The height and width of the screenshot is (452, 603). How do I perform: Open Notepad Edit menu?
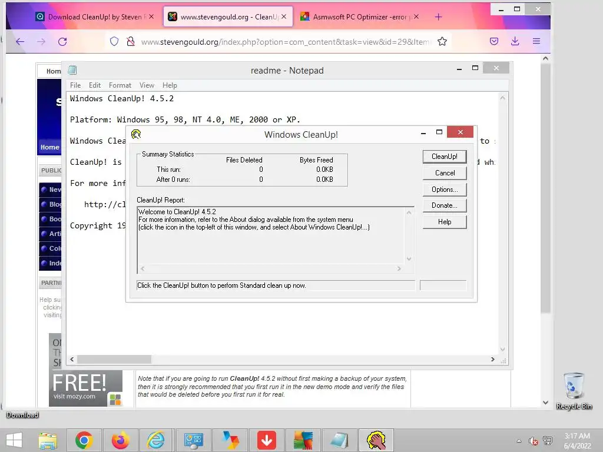pyautogui.click(x=95, y=85)
